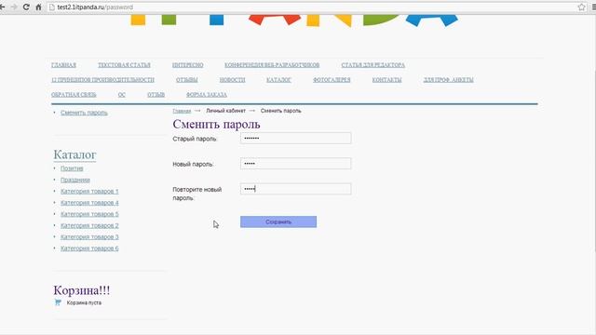
Task: Click Личный кабинет in the breadcrumb
Action: click(225, 111)
